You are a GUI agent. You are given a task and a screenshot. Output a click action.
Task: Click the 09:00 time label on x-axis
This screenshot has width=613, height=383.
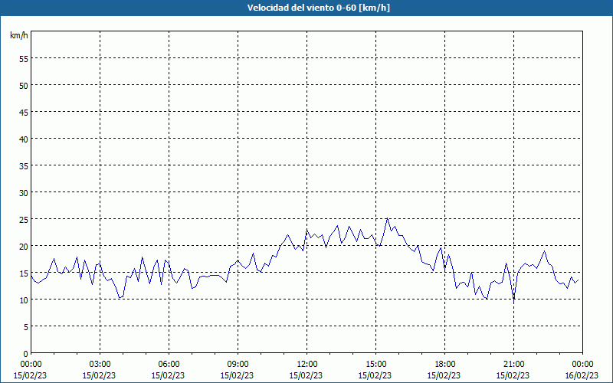click(238, 365)
